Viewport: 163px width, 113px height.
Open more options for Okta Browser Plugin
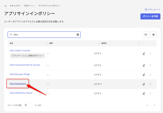(150, 75)
